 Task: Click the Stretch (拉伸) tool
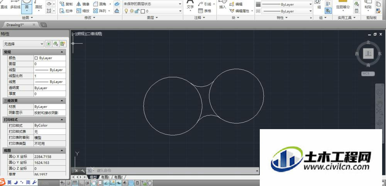click(66, 11)
